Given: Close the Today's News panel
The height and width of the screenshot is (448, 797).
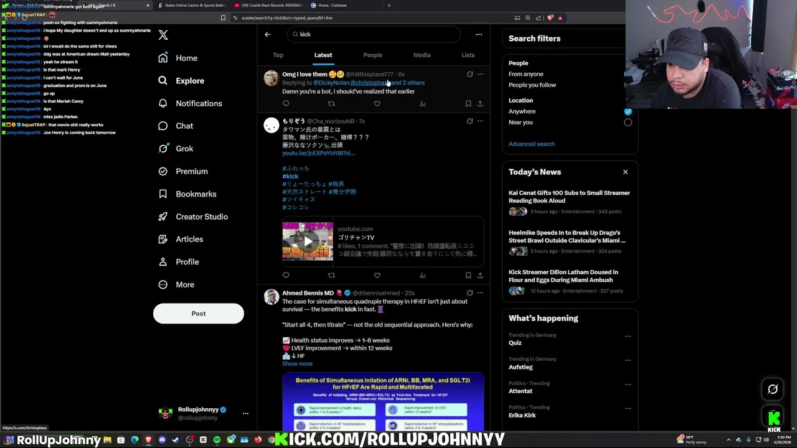Looking at the screenshot, I should pos(625,172).
